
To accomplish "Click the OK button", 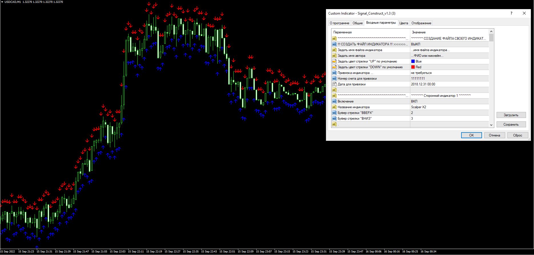I will click(x=471, y=135).
